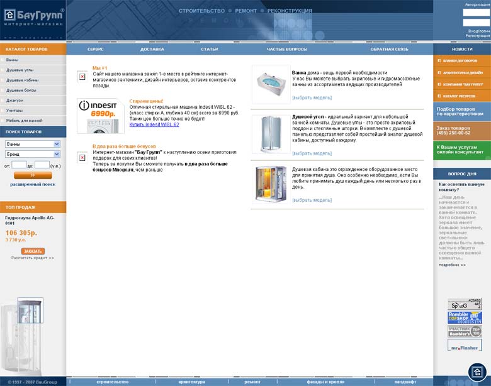Viewport: 491px width, 386px height.
Task: Open the Indesit 6990р. promo banner
Action: (101, 116)
